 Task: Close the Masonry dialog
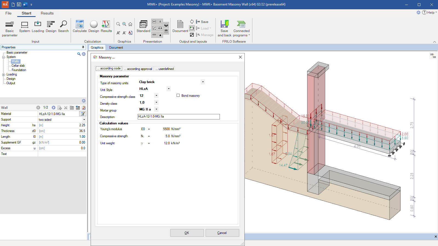click(240, 57)
